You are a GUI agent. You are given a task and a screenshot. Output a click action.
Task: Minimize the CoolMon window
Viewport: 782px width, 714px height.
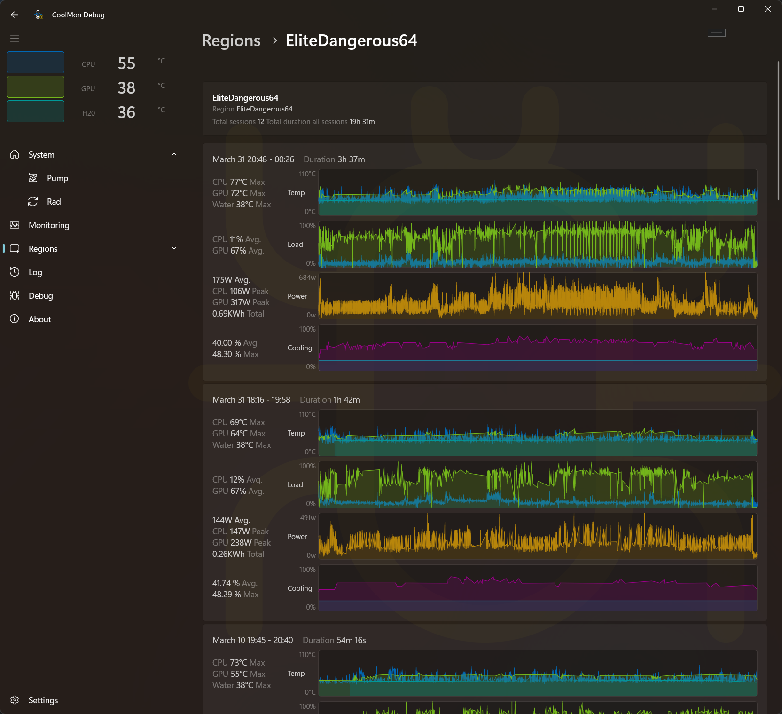tap(714, 9)
